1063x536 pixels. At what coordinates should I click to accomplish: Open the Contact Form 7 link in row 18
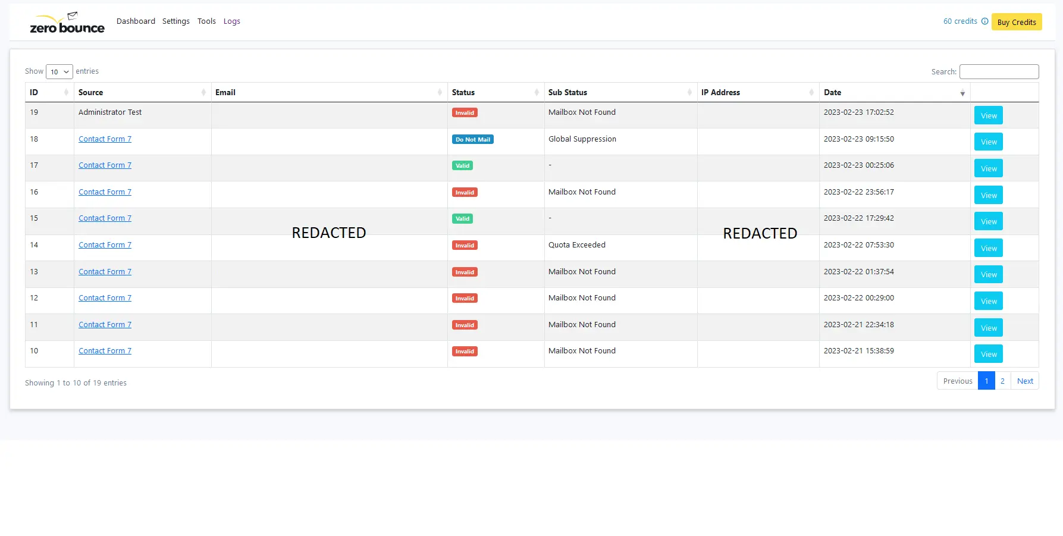105,139
